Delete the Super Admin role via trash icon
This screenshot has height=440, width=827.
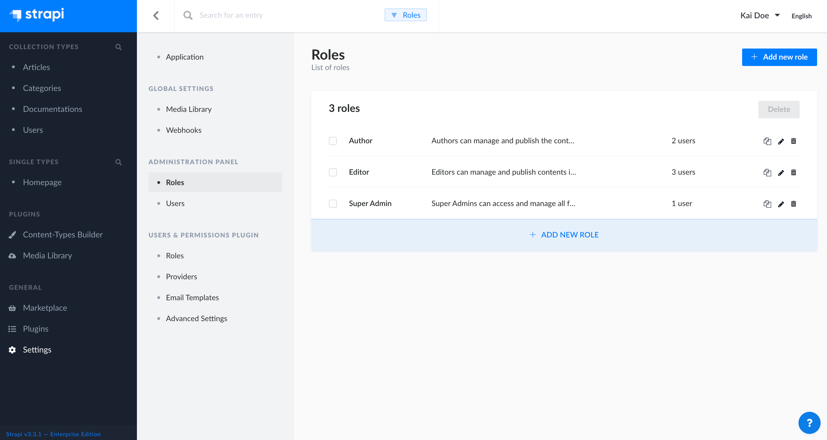[794, 203]
